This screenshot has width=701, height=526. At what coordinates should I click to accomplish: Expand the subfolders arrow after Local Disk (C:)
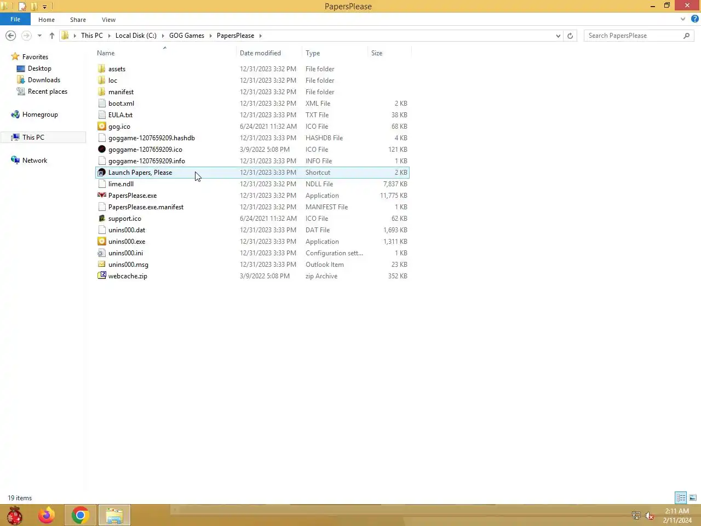(x=163, y=36)
